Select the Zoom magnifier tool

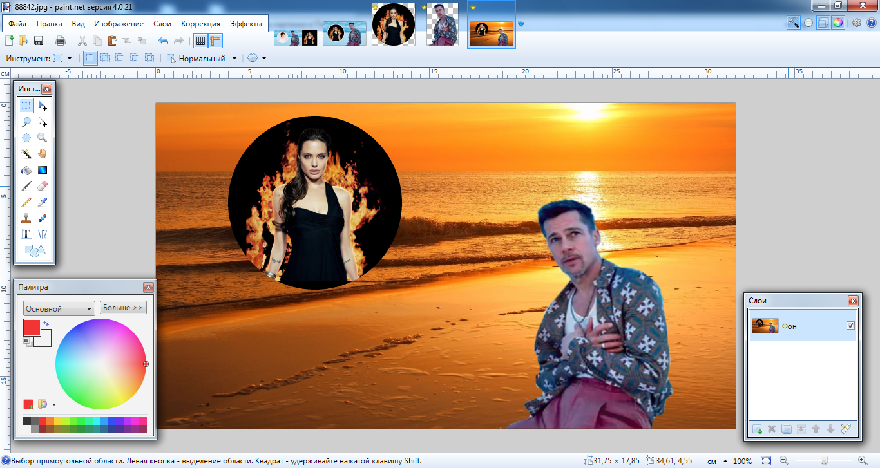pyautogui.click(x=43, y=138)
